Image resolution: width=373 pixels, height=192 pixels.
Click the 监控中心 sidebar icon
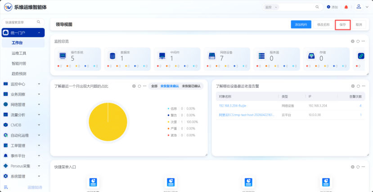[x=6, y=84]
